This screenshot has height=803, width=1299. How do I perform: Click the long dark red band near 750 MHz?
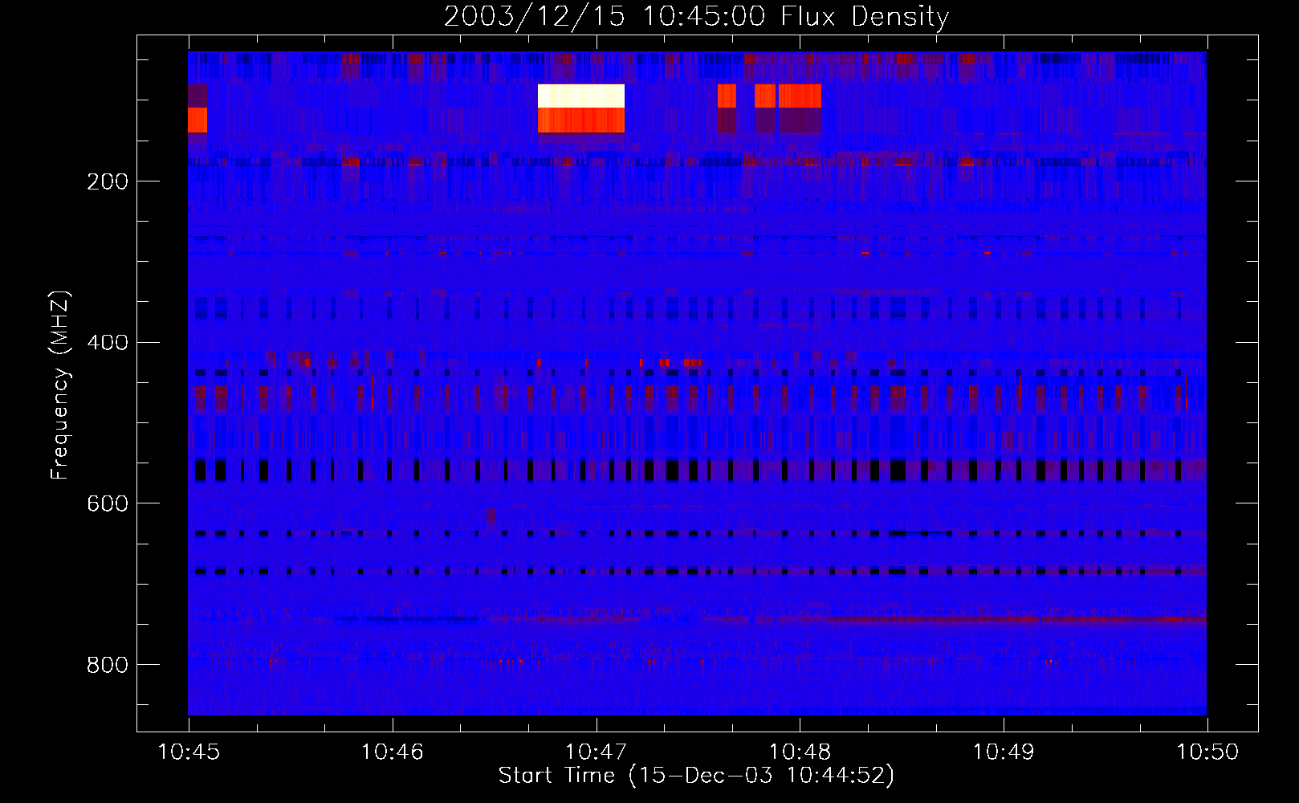pyautogui.click(x=1016, y=619)
